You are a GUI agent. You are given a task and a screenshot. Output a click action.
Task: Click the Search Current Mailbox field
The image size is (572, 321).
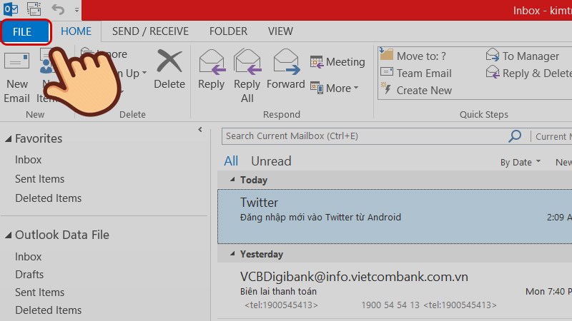tap(364, 136)
